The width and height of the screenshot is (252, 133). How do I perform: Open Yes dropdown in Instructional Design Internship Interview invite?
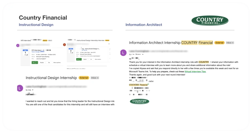point(81,59)
